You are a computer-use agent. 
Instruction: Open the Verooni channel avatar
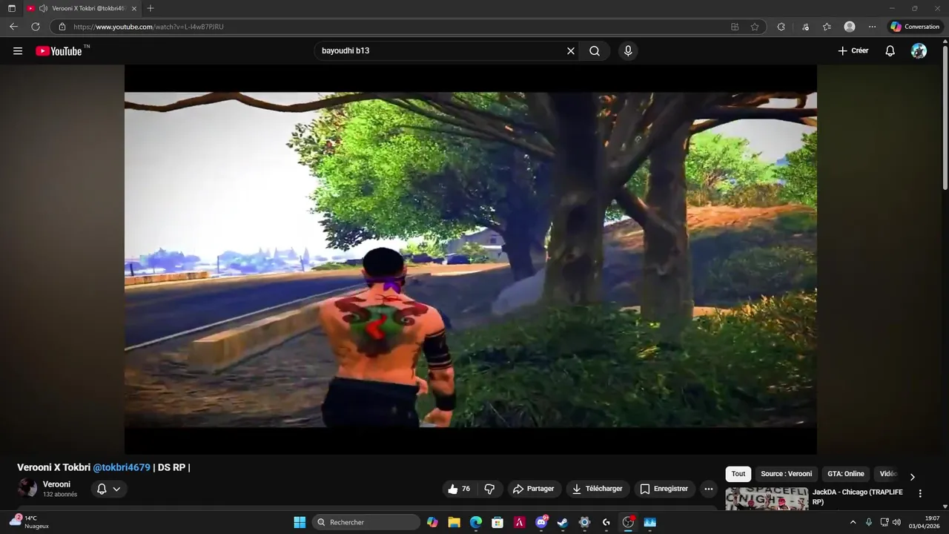click(x=27, y=488)
